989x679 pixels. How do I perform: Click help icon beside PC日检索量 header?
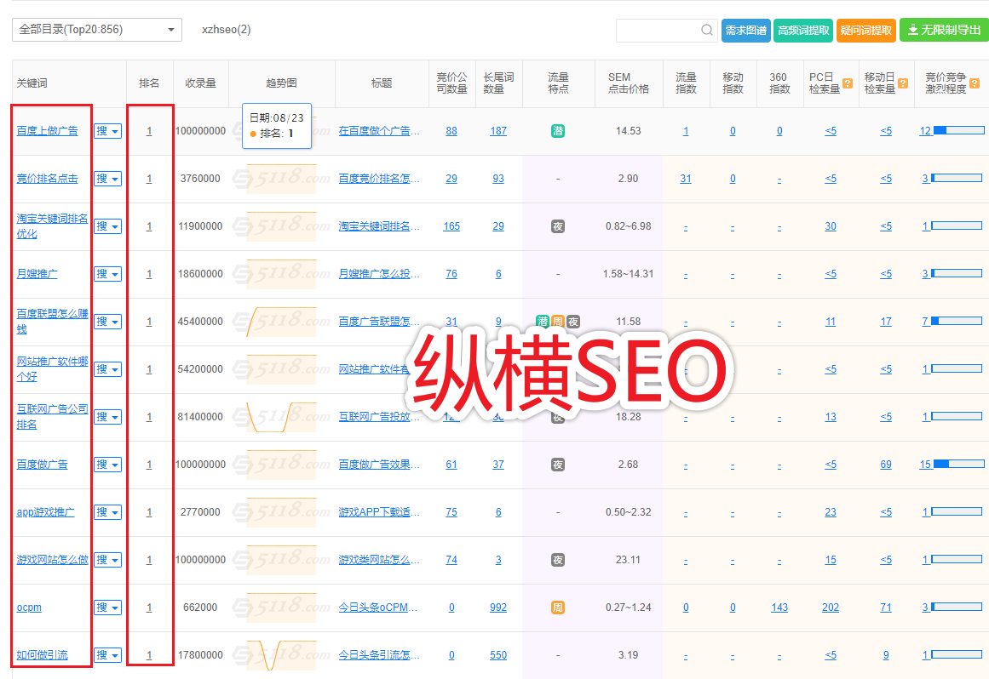click(x=848, y=83)
